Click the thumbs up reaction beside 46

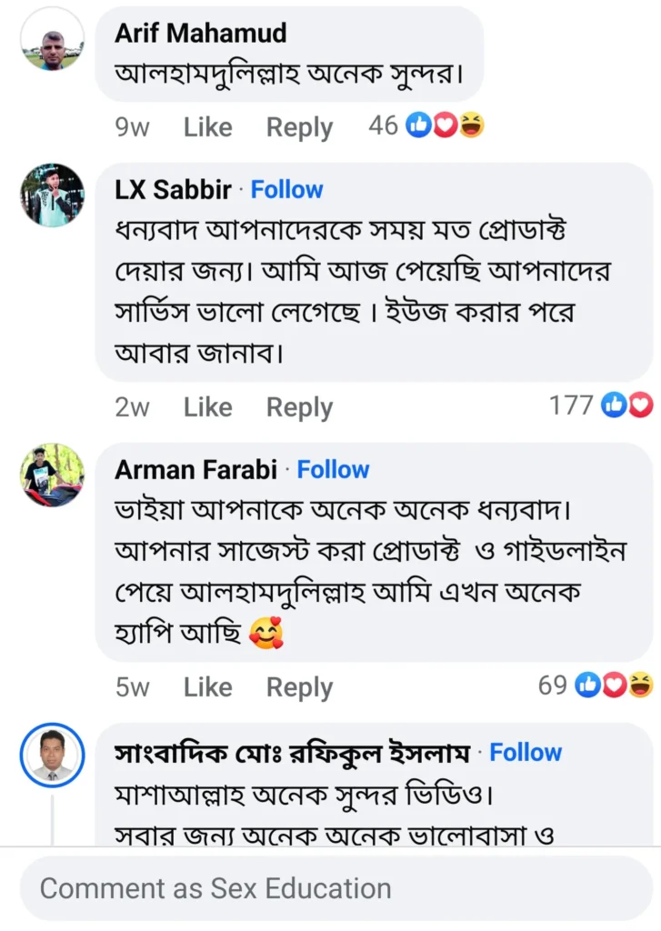pos(418,125)
